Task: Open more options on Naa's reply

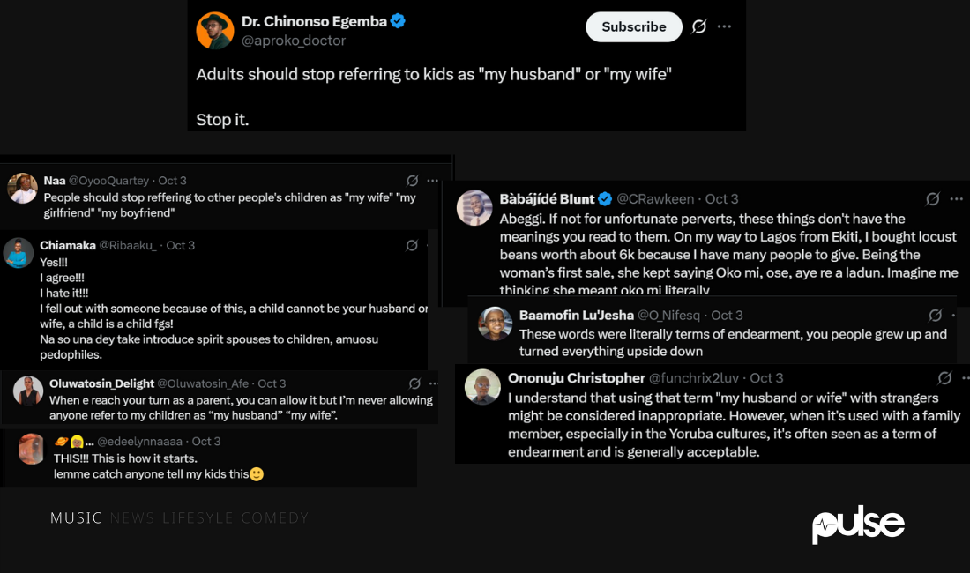Action: point(432,181)
